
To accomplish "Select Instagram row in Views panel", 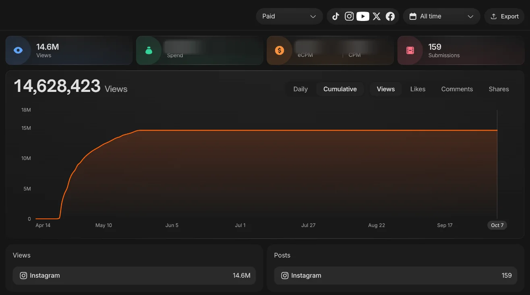I will click(134, 276).
